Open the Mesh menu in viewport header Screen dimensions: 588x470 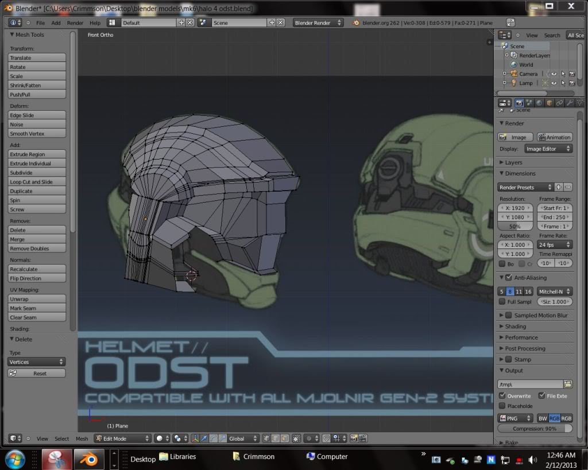[x=82, y=438]
